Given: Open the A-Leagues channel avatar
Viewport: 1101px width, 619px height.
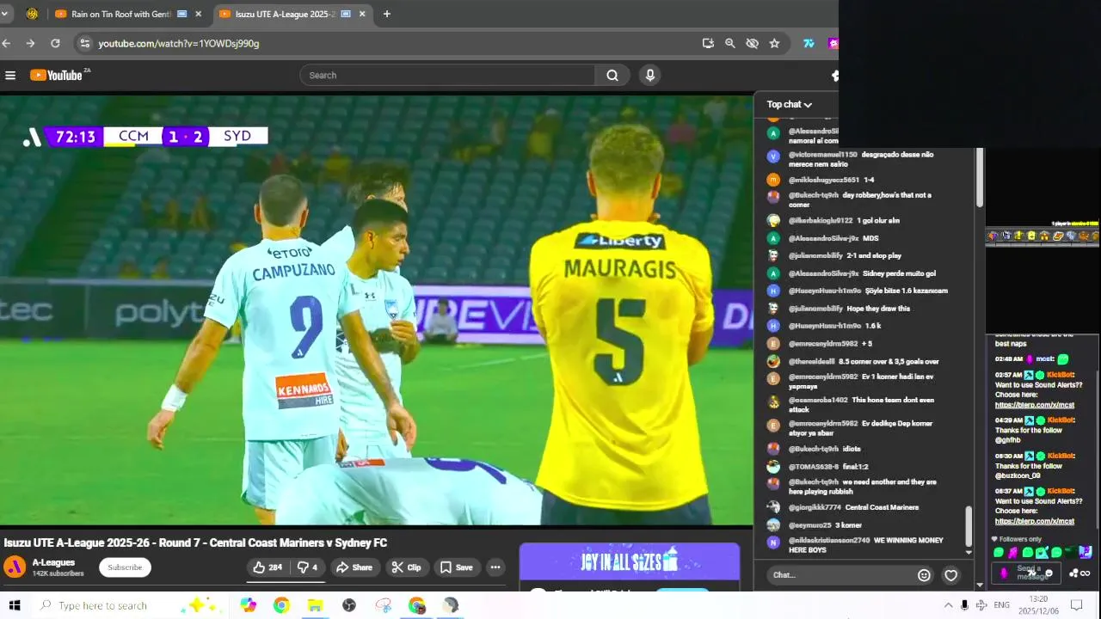Looking at the screenshot, I should (15, 567).
